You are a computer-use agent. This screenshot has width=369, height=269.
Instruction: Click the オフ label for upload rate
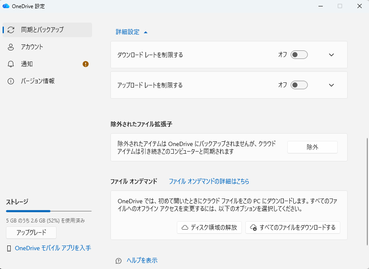coord(283,85)
